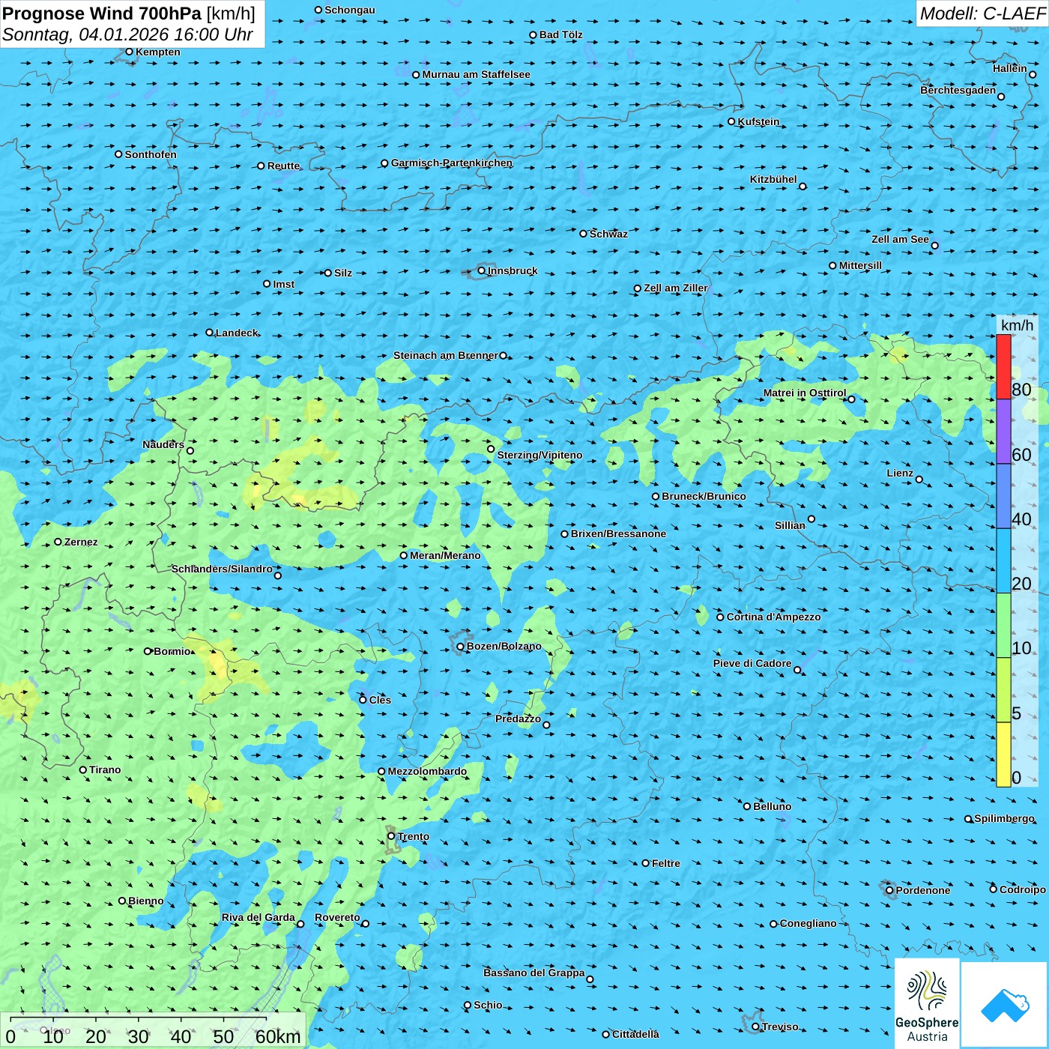This screenshot has width=1049, height=1049.
Task: Select the Riva del Garda label
Action: coord(259,917)
